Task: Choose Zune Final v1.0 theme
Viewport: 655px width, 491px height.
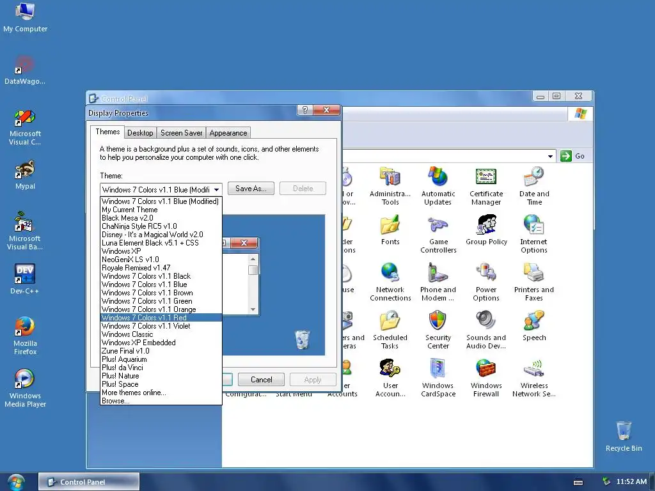Action: tap(161, 351)
